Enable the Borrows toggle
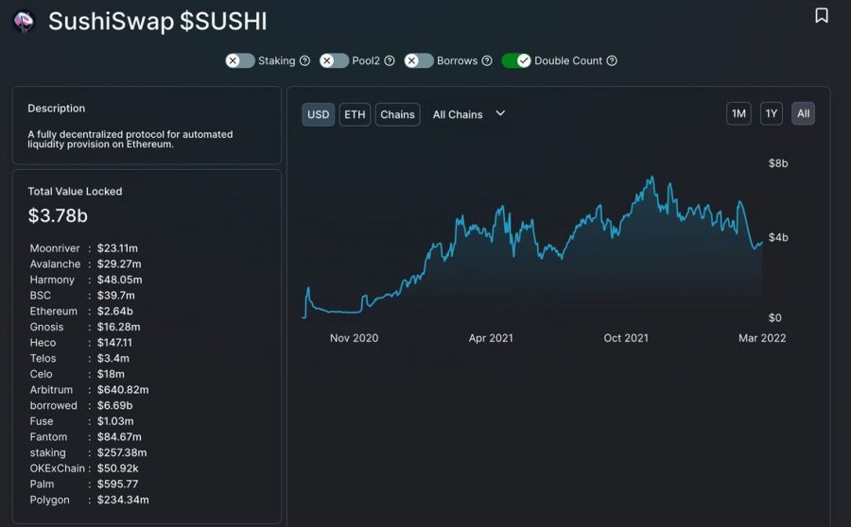Image resolution: width=851 pixels, height=527 pixels. tap(419, 60)
